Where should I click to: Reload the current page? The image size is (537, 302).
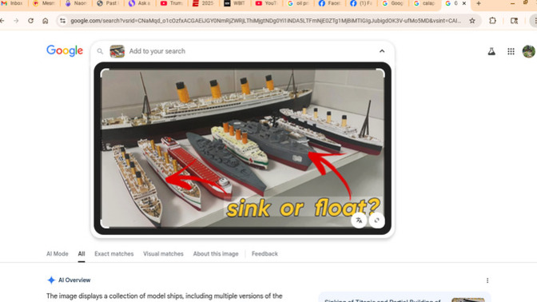coord(30,21)
